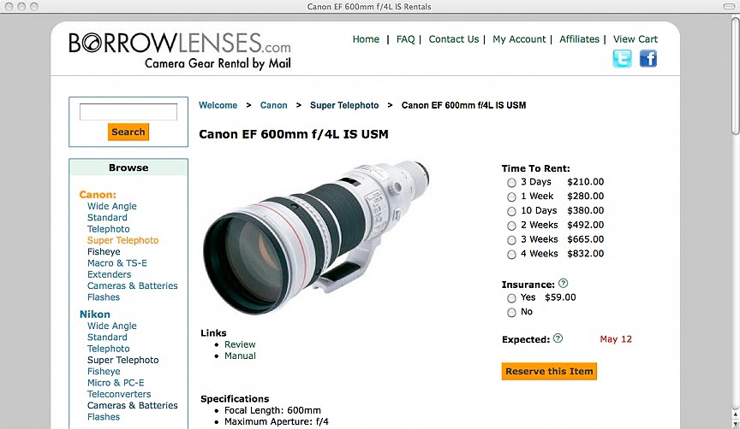740x429 pixels.
Task: Select the 3 Days rental option
Action: point(511,183)
